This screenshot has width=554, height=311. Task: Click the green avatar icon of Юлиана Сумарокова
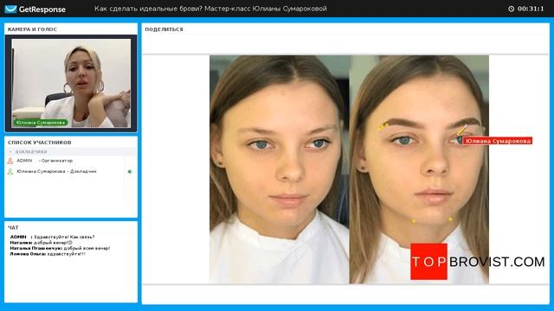[10, 172]
